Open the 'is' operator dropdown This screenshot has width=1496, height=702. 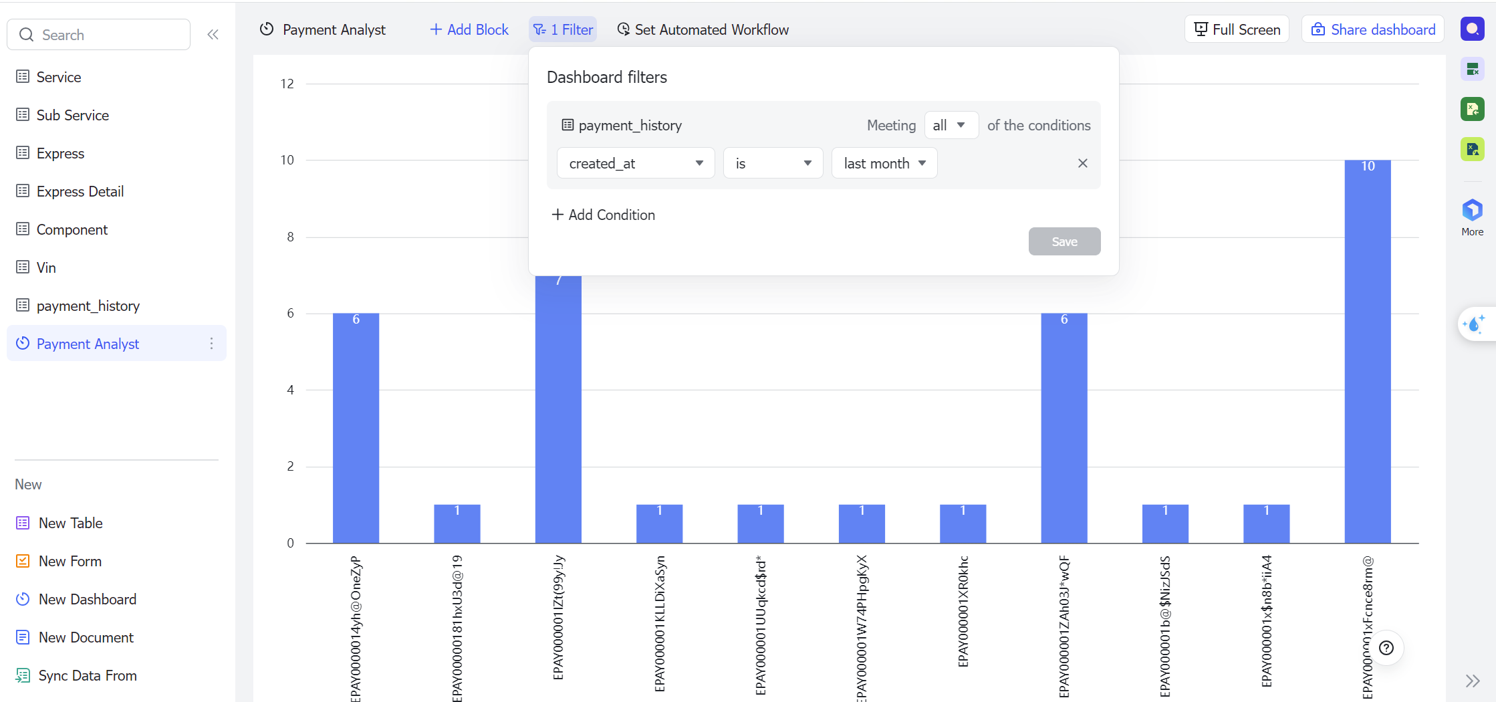[772, 163]
